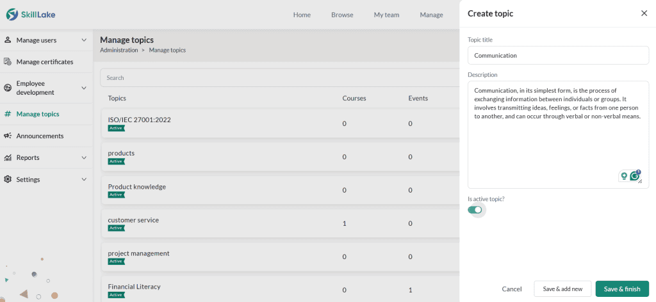Select Announcements in sidebar

[40, 136]
